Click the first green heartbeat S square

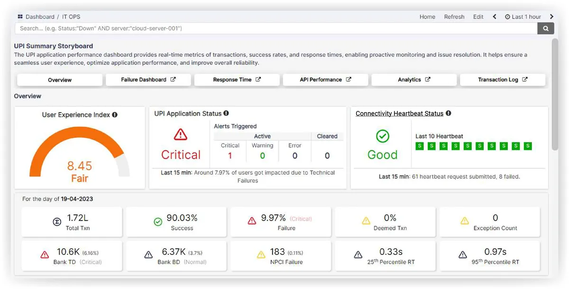(x=420, y=146)
